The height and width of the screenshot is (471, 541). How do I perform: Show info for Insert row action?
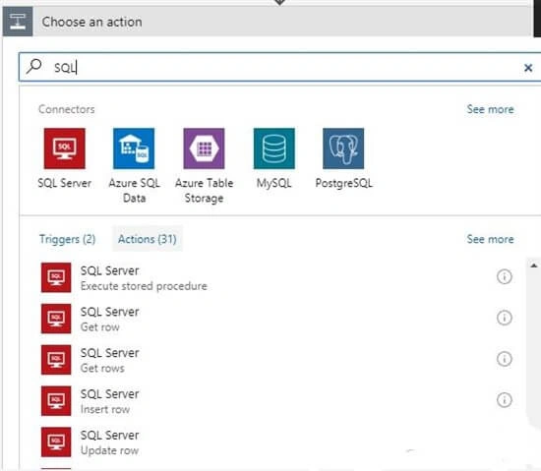click(504, 400)
